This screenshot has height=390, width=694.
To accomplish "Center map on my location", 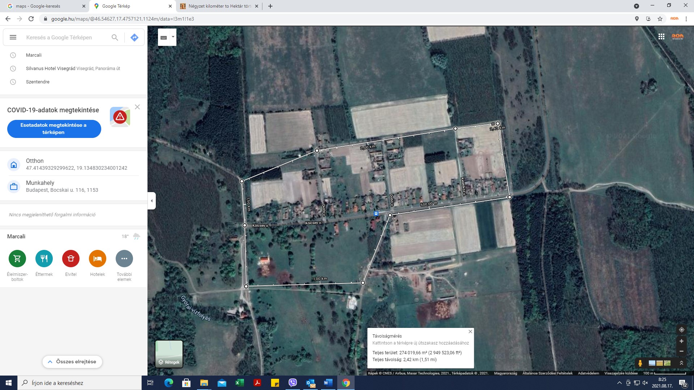I will 681,330.
